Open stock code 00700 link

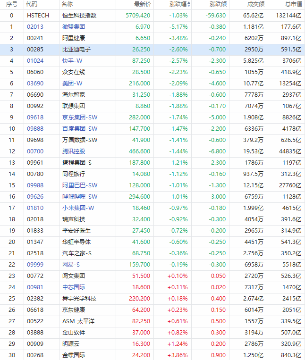[35, 151]
